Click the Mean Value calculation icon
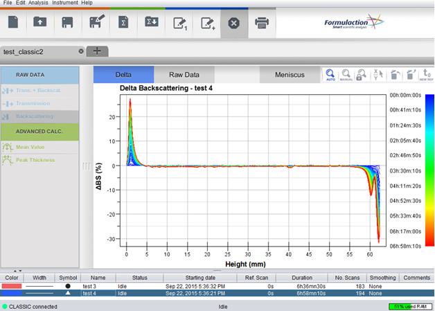 pos(8,147)
